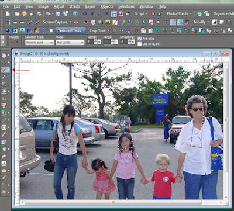Select the Makeover tool

pos(4,106)
